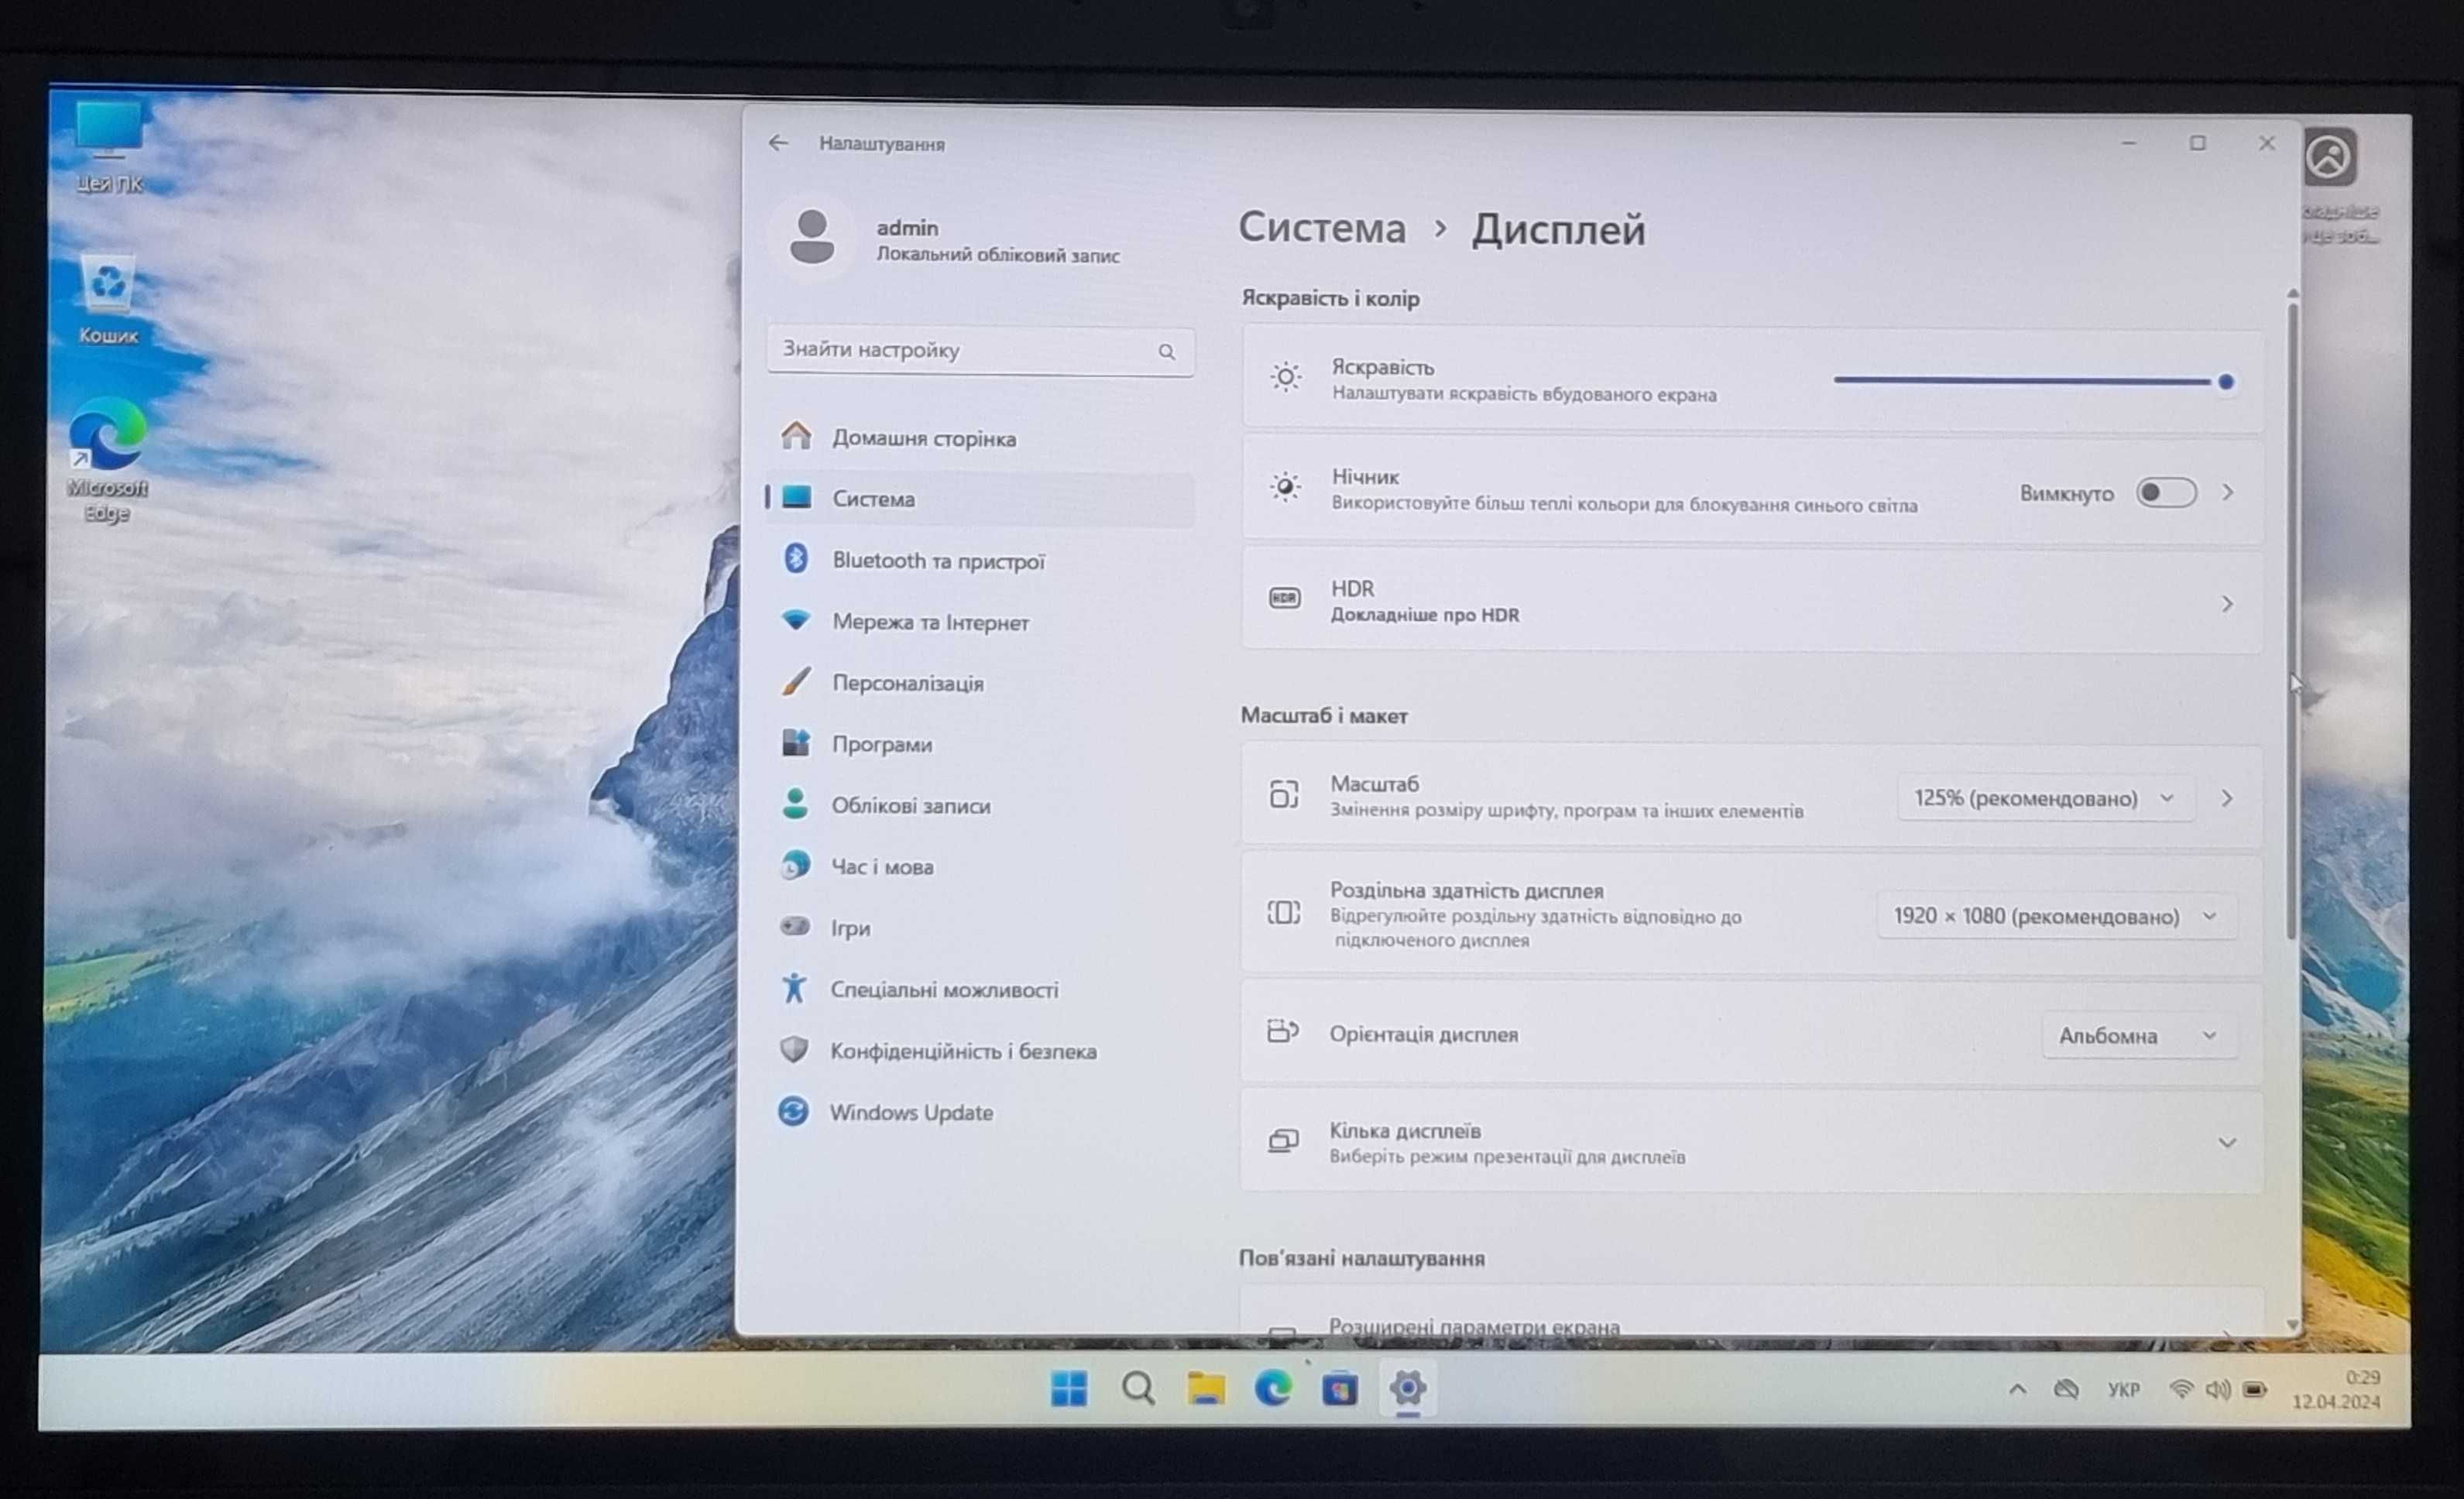Click Докладніше про HDR link
The image size is (2464, 1499).
pyautogui.click(x=1424, y=614)
